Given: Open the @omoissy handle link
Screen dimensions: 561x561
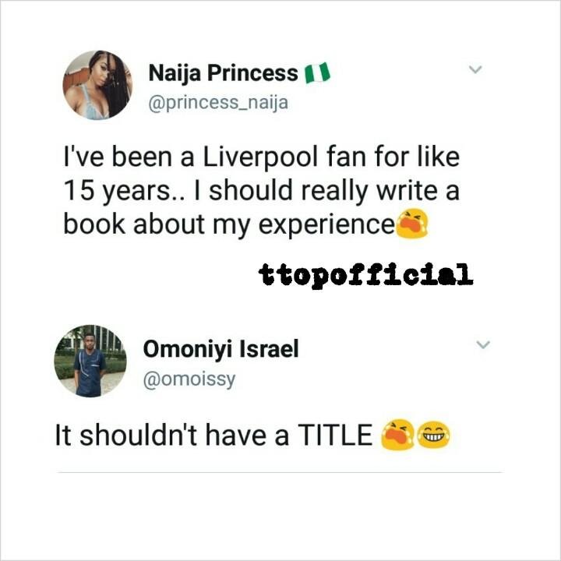Looking at the screenshot, I should 189,379.
